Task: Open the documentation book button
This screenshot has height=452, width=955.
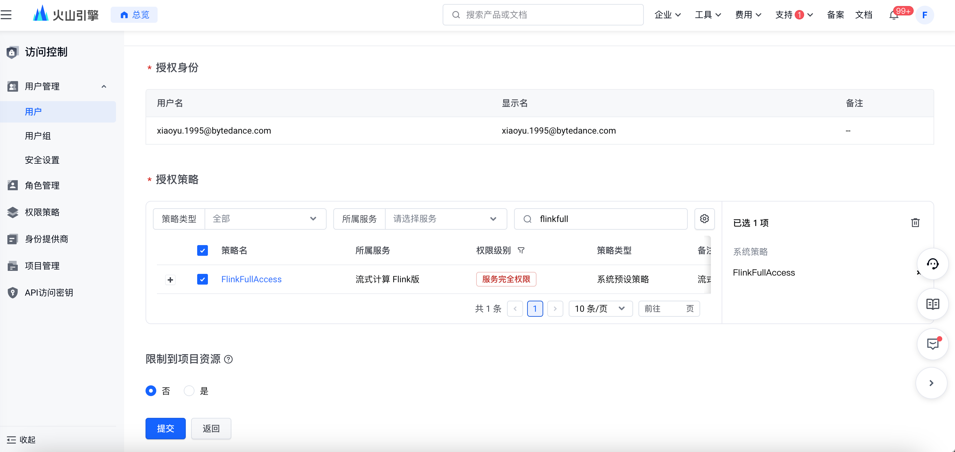Action: click(x=933, y=304)
